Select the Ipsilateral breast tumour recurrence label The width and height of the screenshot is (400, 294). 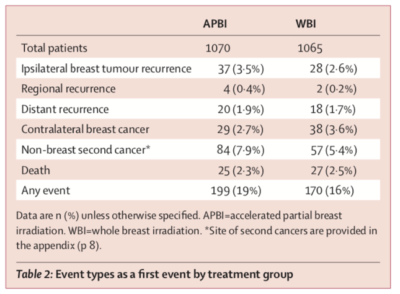coord(107,68)
